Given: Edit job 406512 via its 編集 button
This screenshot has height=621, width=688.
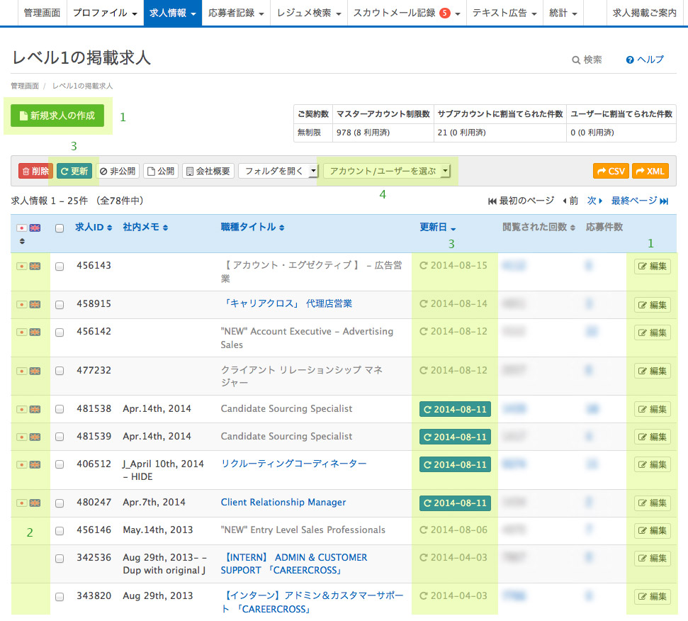Looking at the screenshot, I should tap(653, 464).
